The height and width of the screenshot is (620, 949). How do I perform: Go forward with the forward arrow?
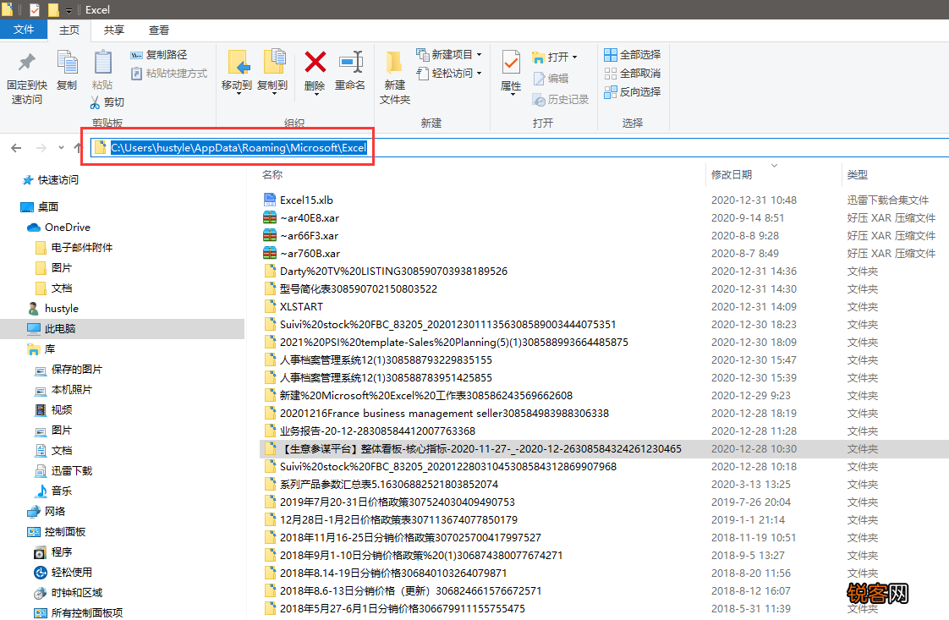(41, 148)
